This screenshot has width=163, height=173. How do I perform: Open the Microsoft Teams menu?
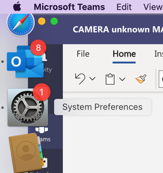pos(69,7)
